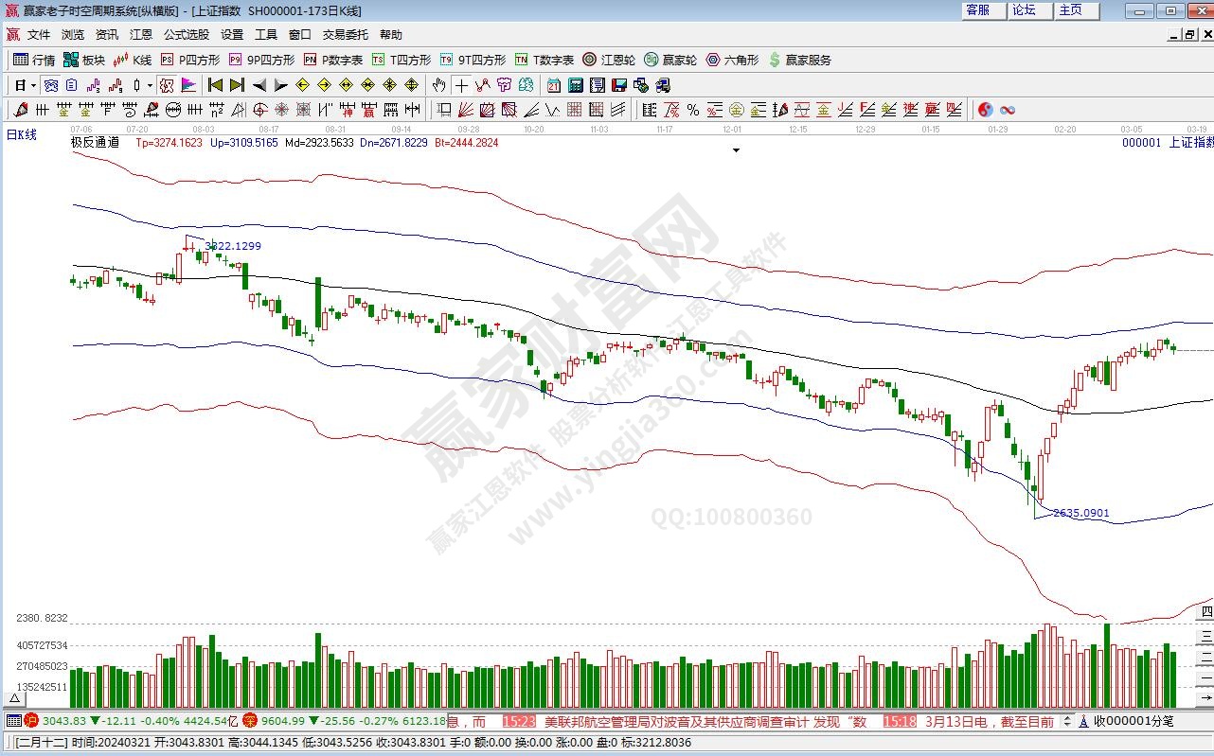The width and height of the screenshot is (1214, 756).
Task: Select the hand pan tool
Action: tap(438, 85)
